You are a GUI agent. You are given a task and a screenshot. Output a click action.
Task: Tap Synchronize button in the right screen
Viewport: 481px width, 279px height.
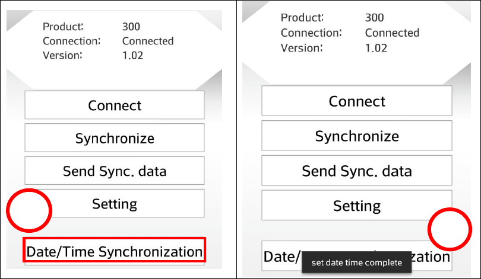click(x=357, y=136)
